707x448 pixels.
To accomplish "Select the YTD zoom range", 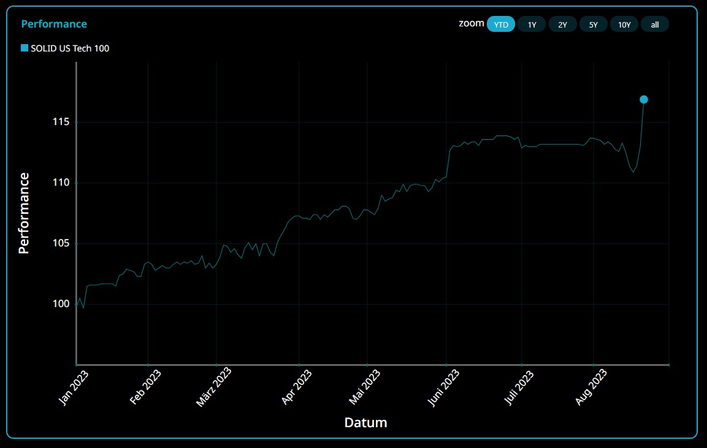I will tap(501, 25).
